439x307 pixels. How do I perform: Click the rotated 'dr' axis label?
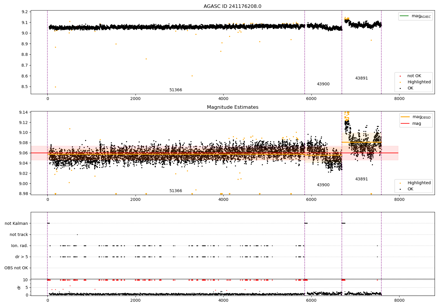[19, 287]
